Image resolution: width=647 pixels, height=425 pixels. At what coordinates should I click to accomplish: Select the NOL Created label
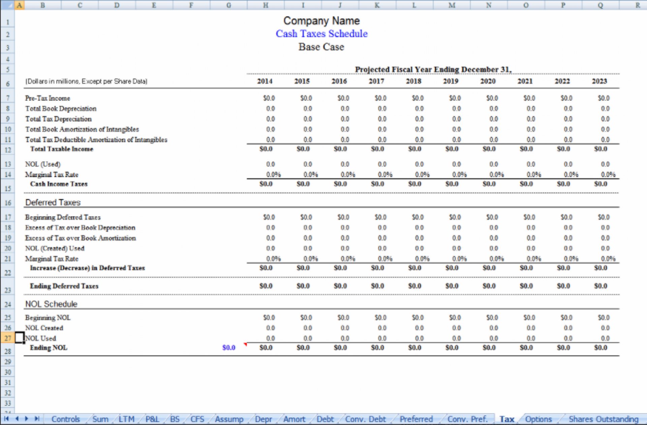click(x=44, y=328)
